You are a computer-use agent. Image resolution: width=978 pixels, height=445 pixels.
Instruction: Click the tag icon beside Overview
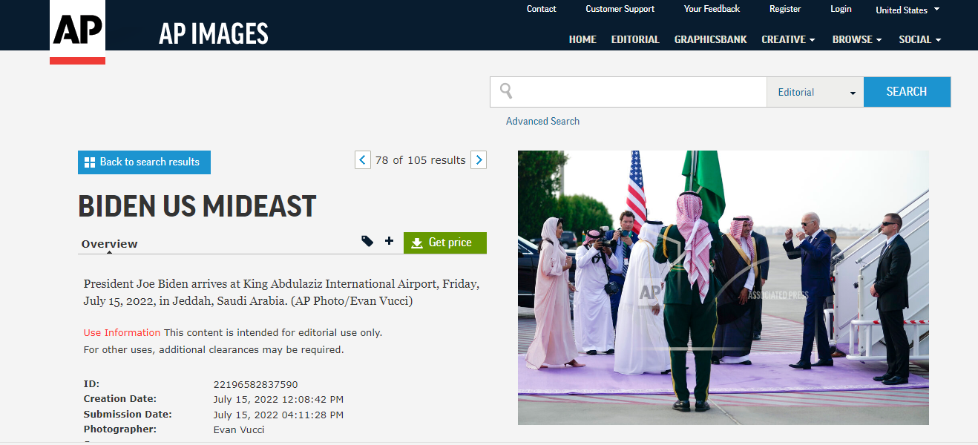coord(367,241)
